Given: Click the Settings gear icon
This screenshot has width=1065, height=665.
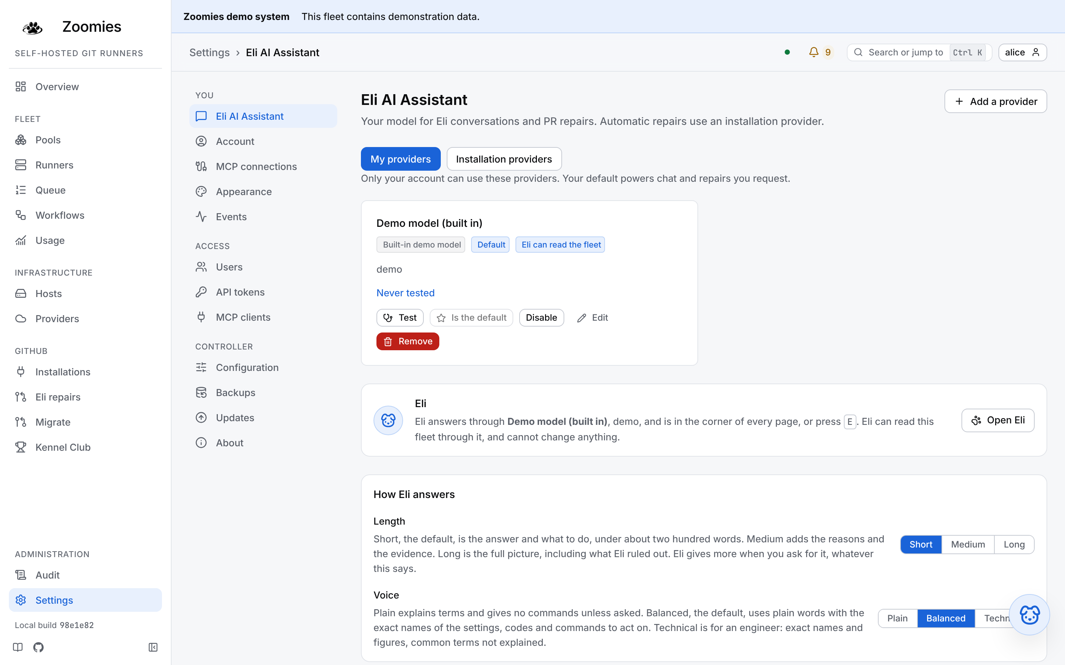Looking at the screenshot, I should click(x=21, y=600).
